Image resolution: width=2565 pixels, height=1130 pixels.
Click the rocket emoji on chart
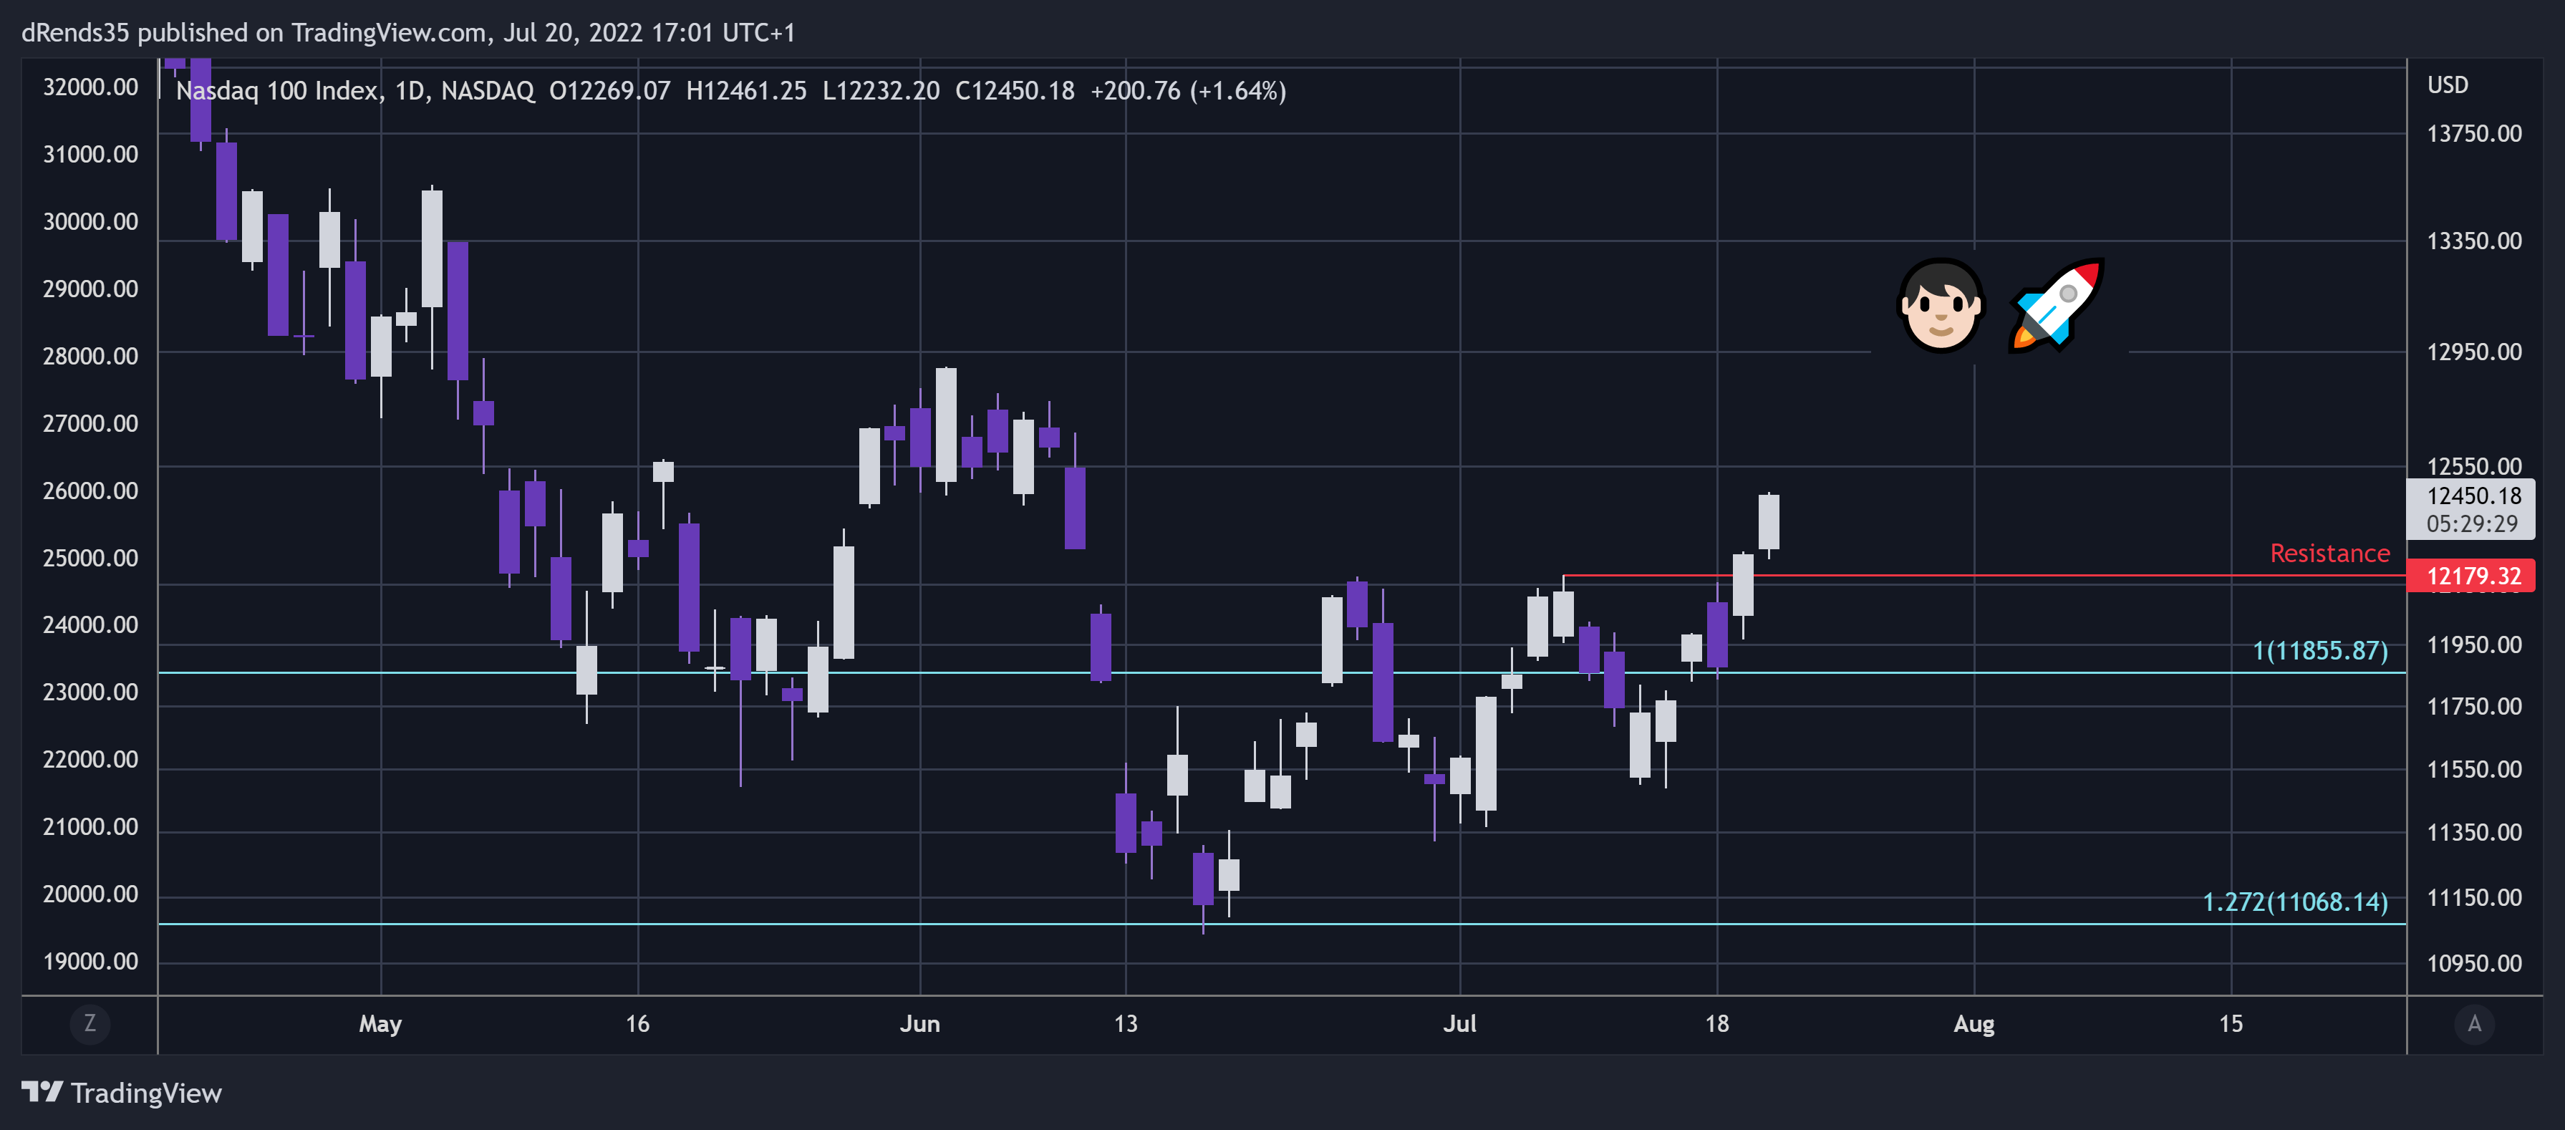pyautogui.click(x=2056, y=306)
